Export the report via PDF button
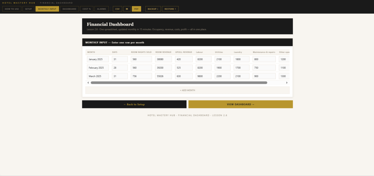The height and width of the screenshot is (176, 374). [137, 9]
